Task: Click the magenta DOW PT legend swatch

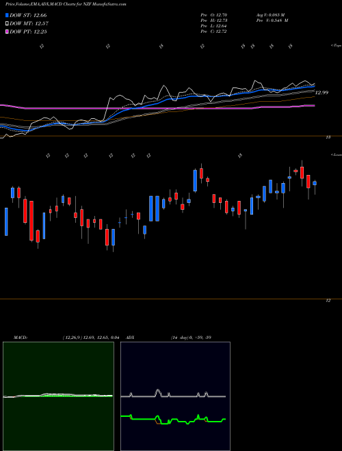Action: coord(7,31)
